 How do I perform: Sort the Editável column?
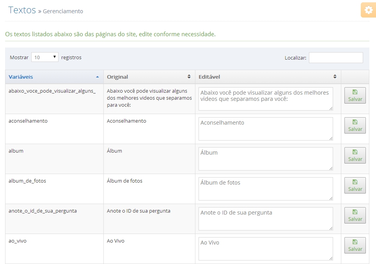335,77
